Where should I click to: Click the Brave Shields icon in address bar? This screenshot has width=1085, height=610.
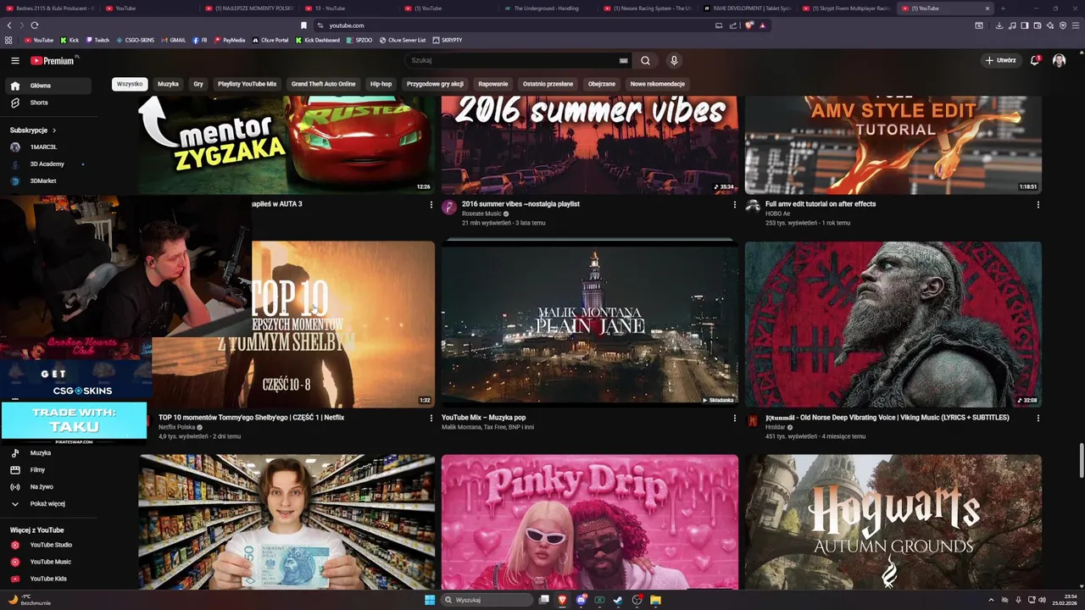click(748, 25)
